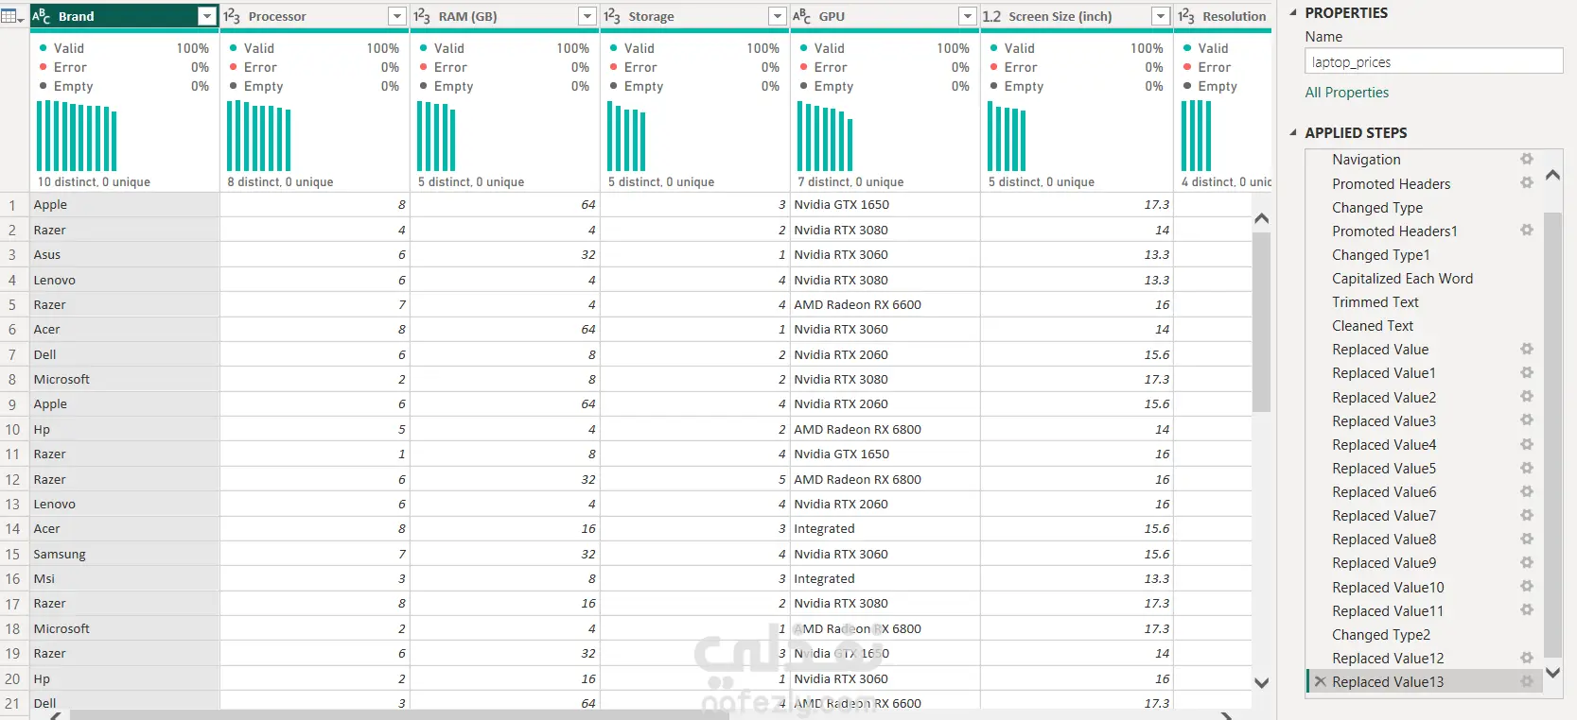Click the Integrated GPU cell in row 14
Viewport: 1577px width, 720px height.
coord(885,529)
